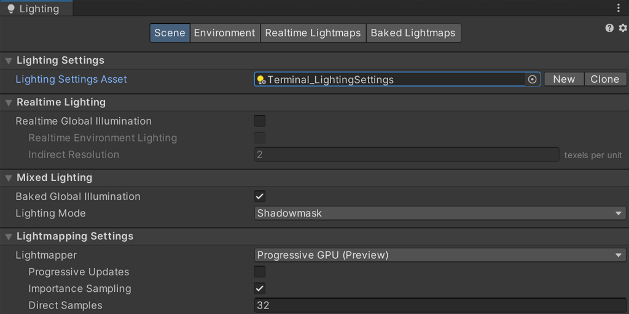Enable Realtime Global Illumination checkbox
Screen dimensions: 629x314
(x=260, y=121)
